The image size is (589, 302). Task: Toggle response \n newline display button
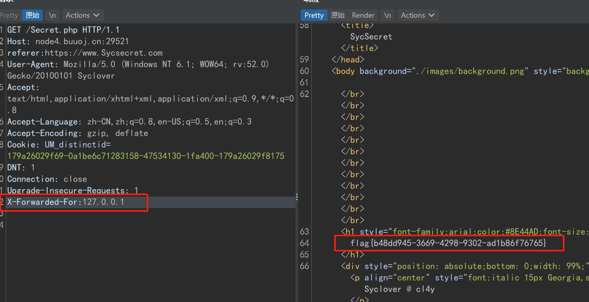[387, 15]
